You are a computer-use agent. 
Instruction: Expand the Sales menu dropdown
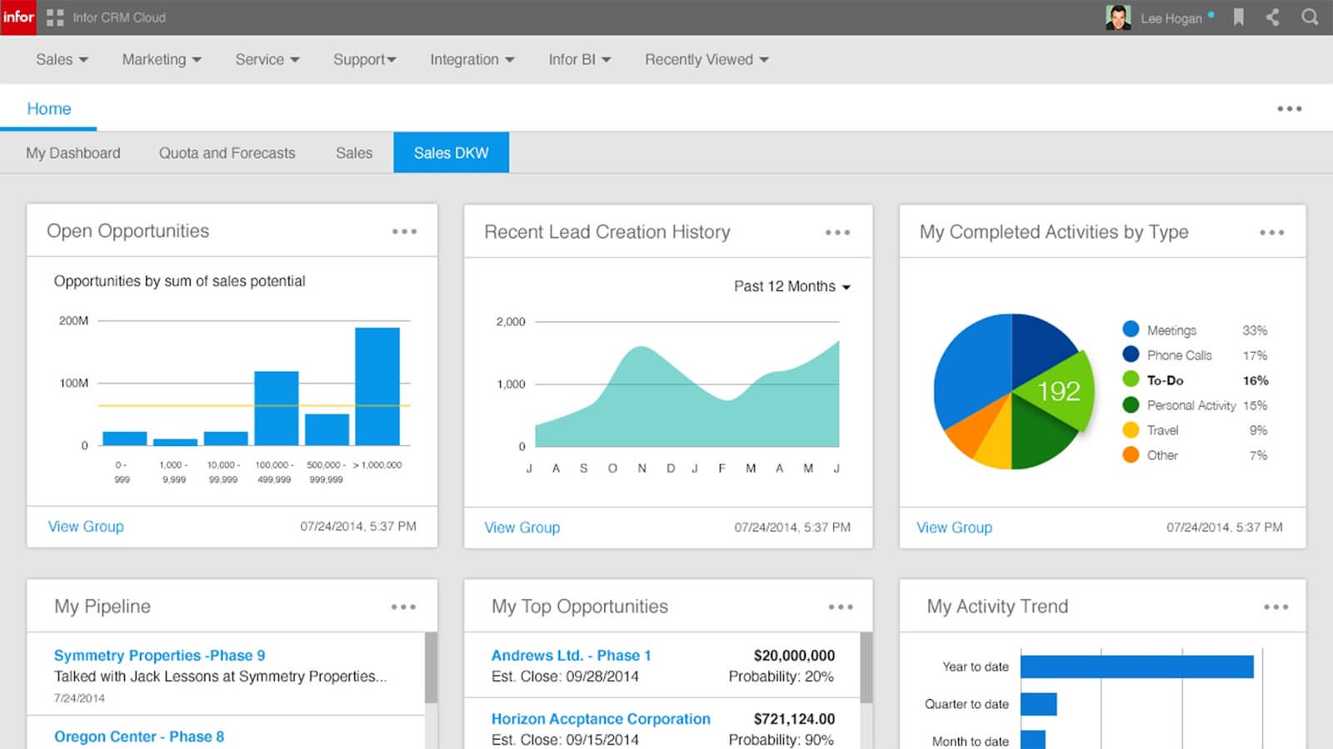[62, 59]
